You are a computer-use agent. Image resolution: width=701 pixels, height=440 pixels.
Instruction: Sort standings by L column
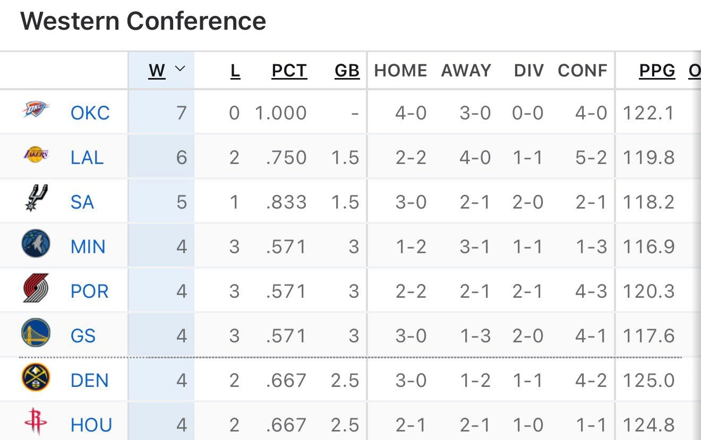(235, 71)
